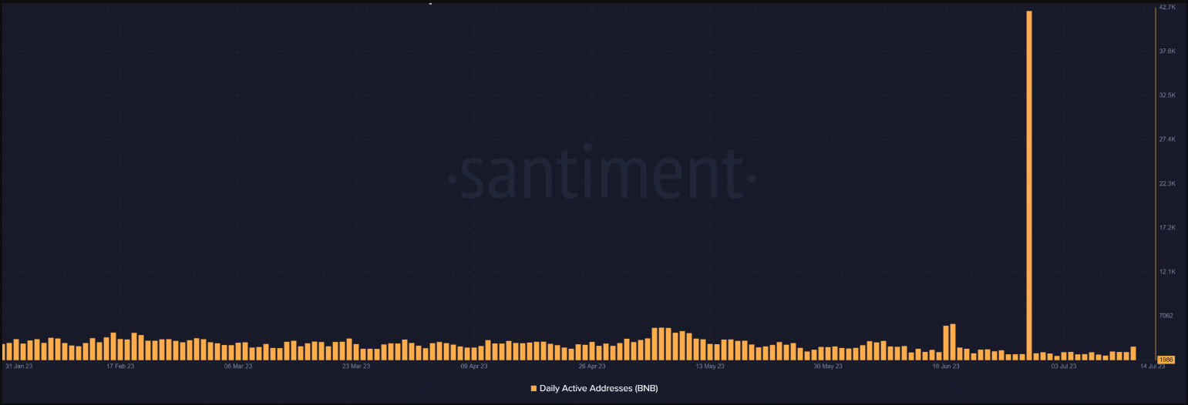This screenshot has width=1188, height=405.
Task: Click the 17 Feb 23 date label
Action: [120, 367]
